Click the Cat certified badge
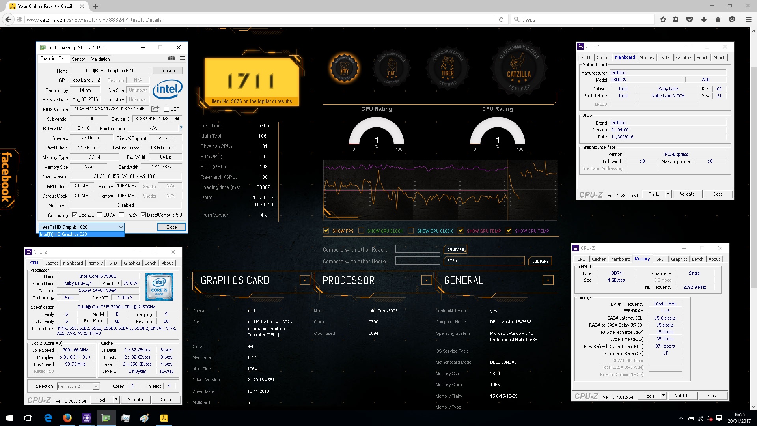 point(392,68)
